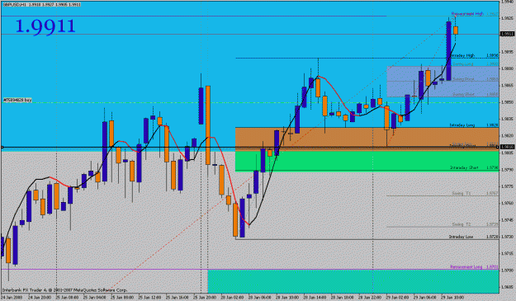516x301 pixels.
Task: Click the Intraday Low label
Action: coord(461,237)
